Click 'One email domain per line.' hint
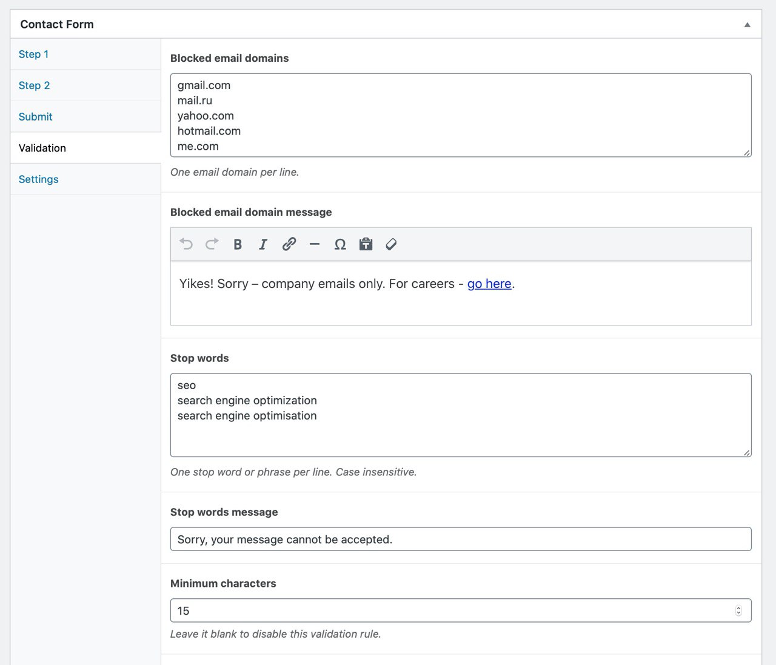This screenshot has width=776, height=665. pyautogui.click(x=235, y=172)
